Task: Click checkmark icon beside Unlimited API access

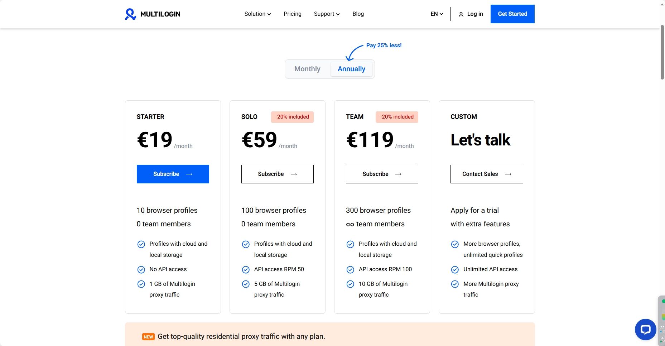Action: tap(455, 269)
